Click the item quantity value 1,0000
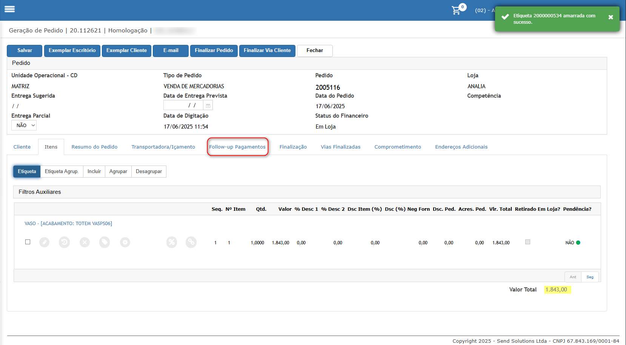Viewport: 626px width, 345px height. (x=257, y=243)
